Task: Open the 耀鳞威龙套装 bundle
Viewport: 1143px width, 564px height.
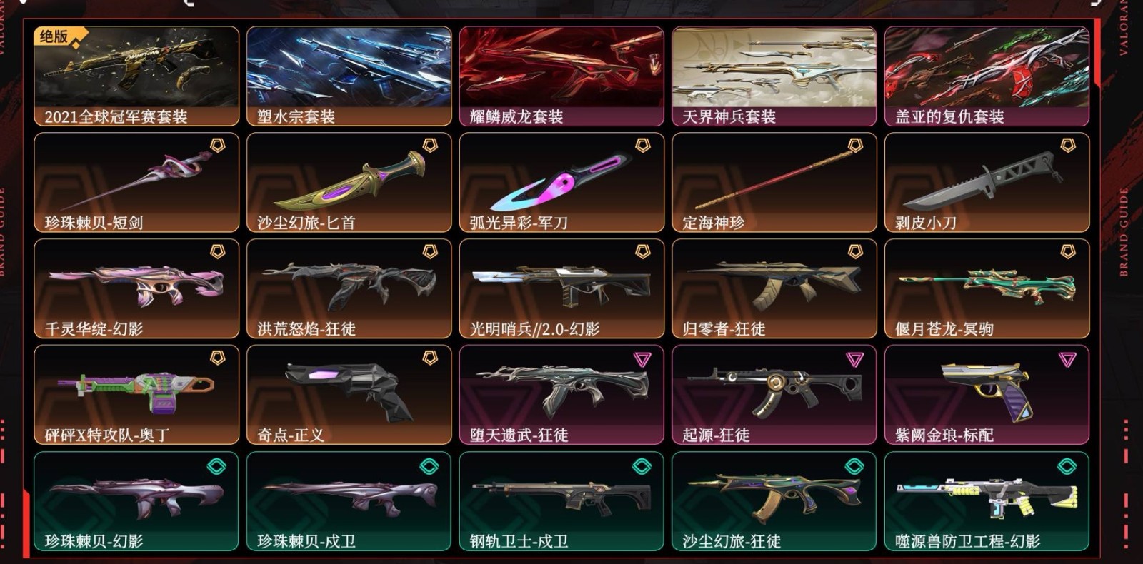Action: (x=561, y=76)
